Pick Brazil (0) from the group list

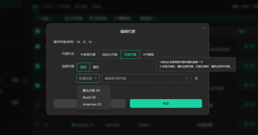tap(89, 97)
